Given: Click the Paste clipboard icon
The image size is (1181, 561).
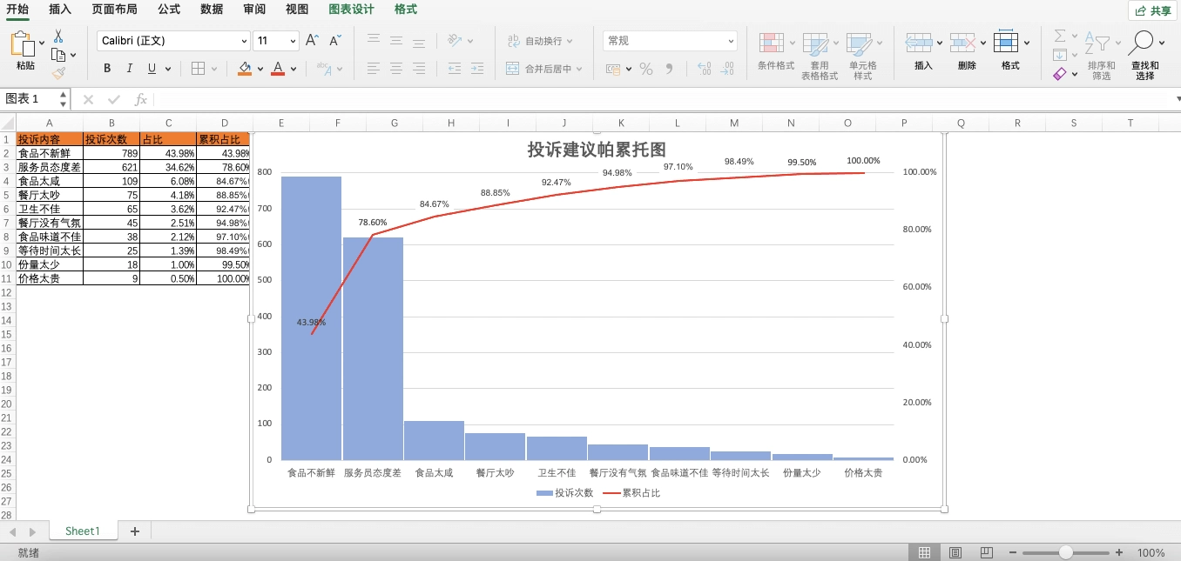Looking at the screenshot, I should coord(24,43).
